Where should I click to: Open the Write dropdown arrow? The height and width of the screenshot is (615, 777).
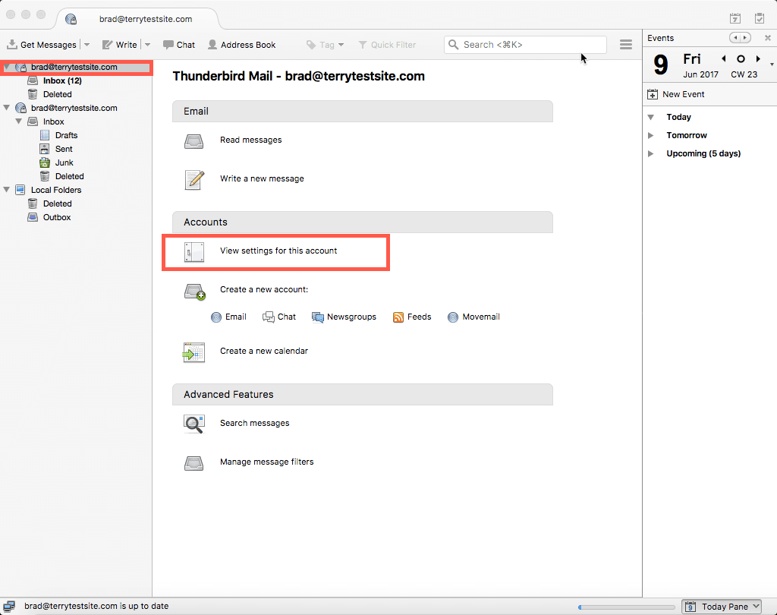coord(147,45)
